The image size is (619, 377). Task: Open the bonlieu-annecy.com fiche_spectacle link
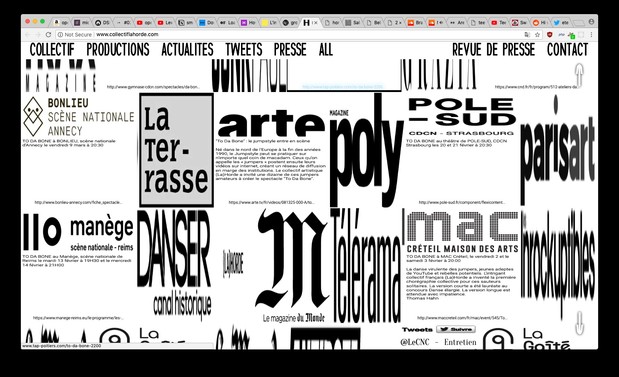pos(79,202)
